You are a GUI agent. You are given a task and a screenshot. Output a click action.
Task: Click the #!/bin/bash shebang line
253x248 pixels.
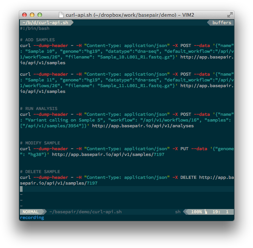[x=35, y=28]
